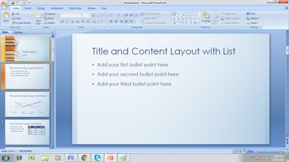Open the Slide Show ribbon tab
289x162 pixels.
coord(75,8)
